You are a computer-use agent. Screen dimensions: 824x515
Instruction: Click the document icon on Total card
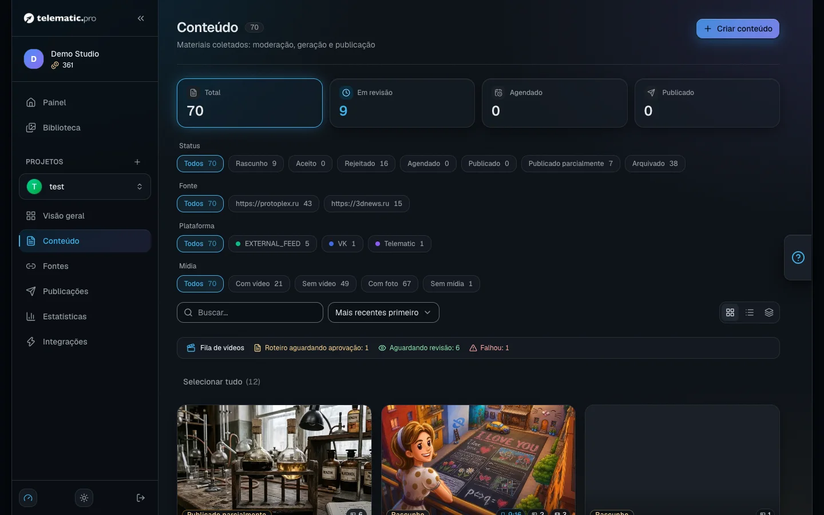[193, 93]
